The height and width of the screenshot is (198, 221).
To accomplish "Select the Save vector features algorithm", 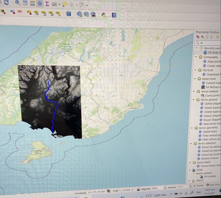I will point(210,124).
